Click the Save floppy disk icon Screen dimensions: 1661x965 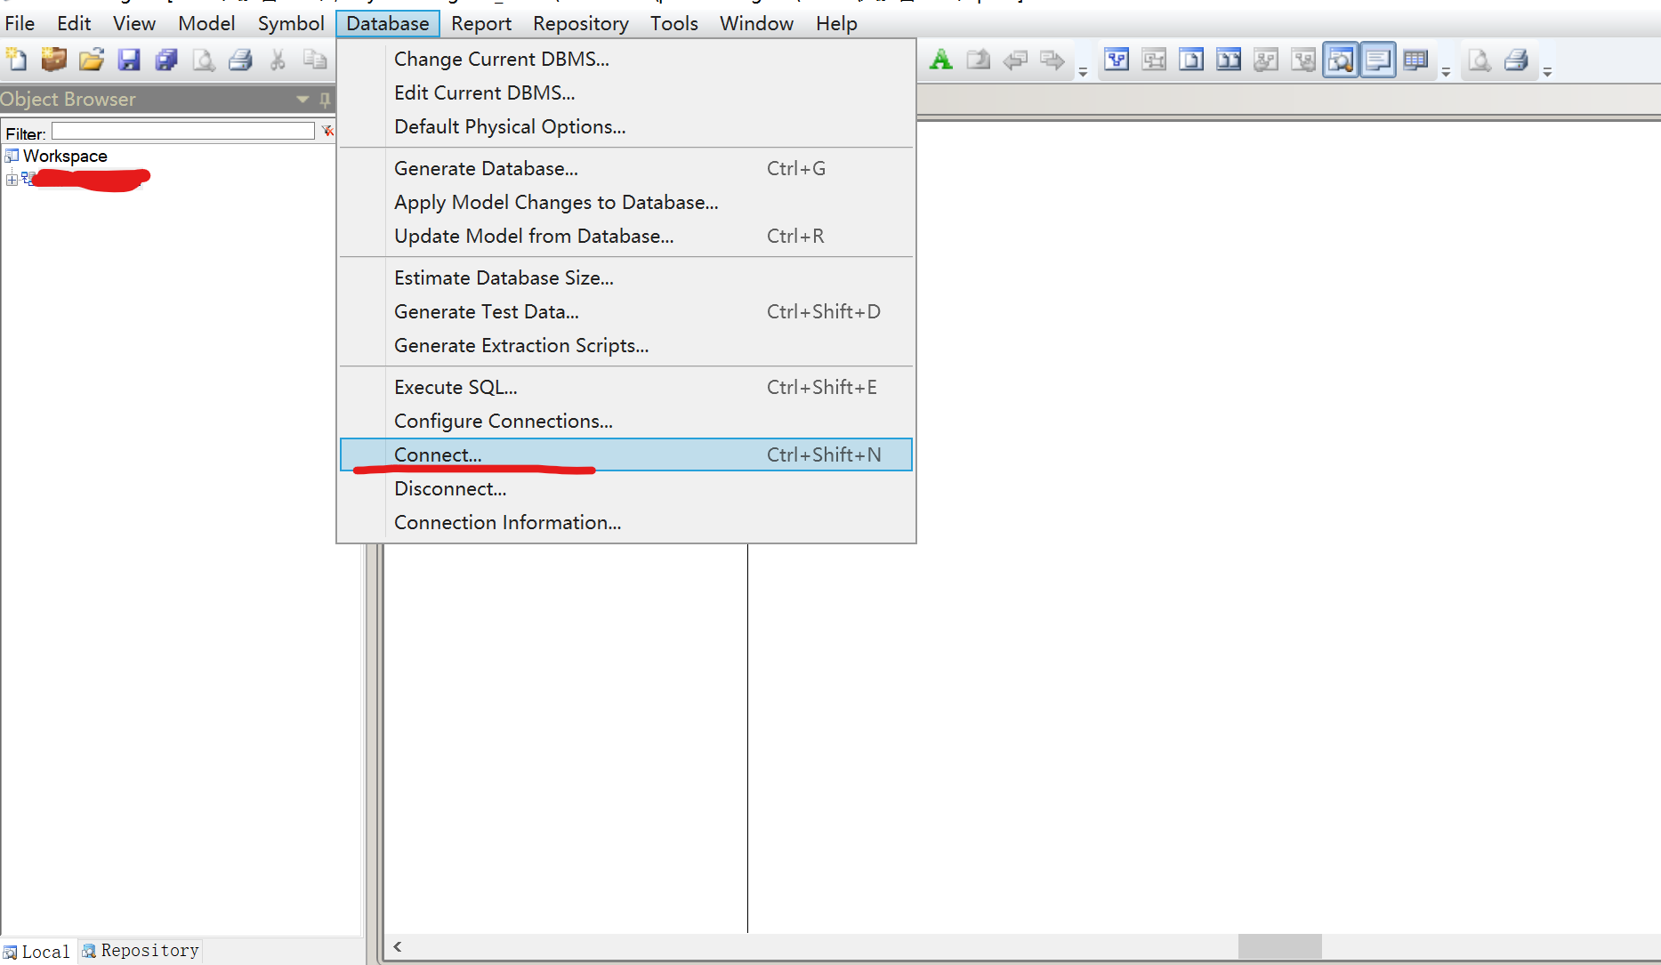(129, 60)
